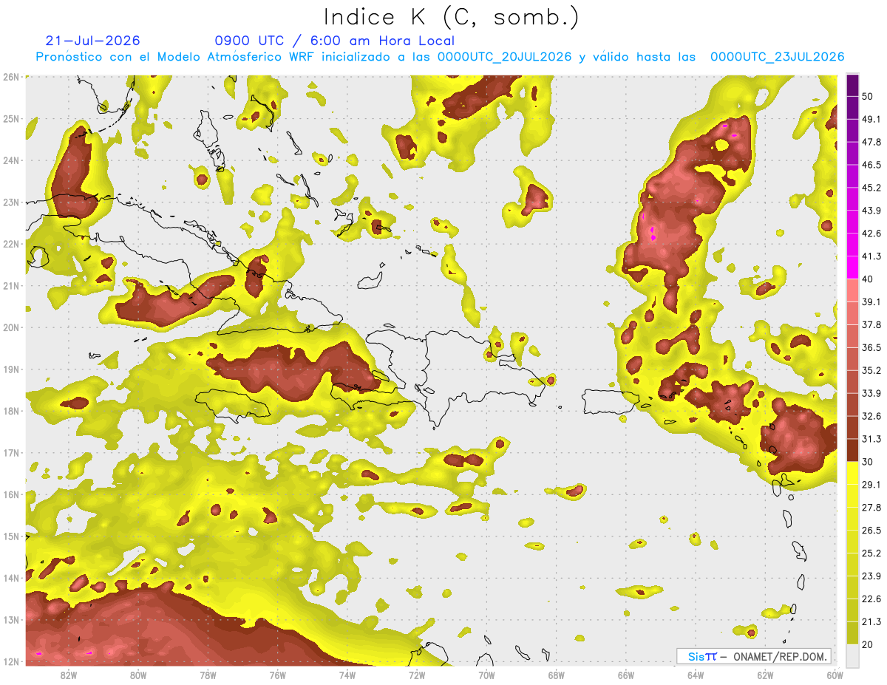
Task: Click the salmon color band between 39.1 and 40
Action: point(852,290)
